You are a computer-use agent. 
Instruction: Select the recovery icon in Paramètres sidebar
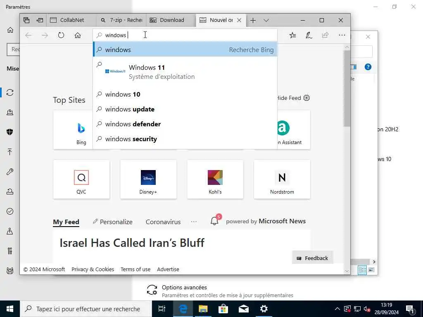click(x=10, y=192)
